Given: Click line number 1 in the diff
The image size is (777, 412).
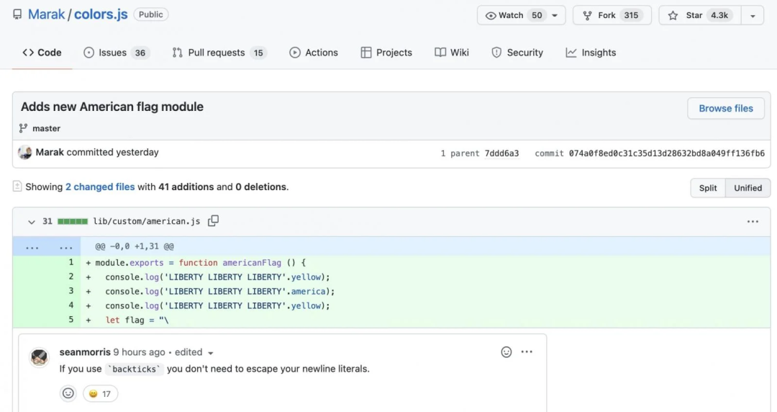Looking at the screenshot, I should [x=71, y=262].
